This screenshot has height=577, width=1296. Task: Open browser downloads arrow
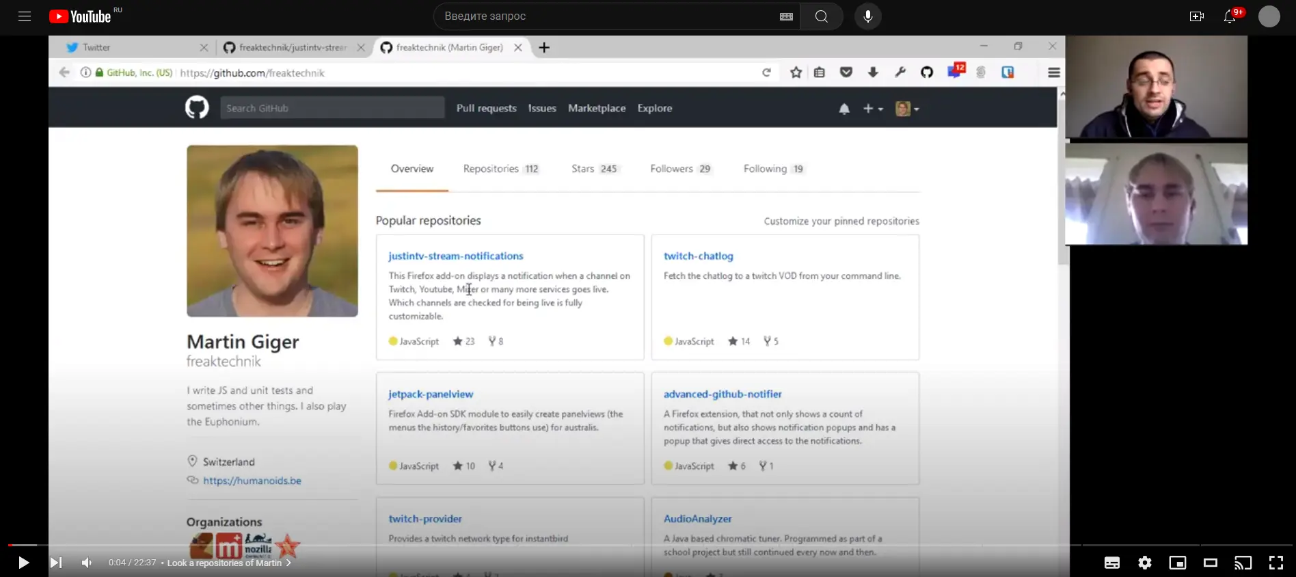click(873, 72)
